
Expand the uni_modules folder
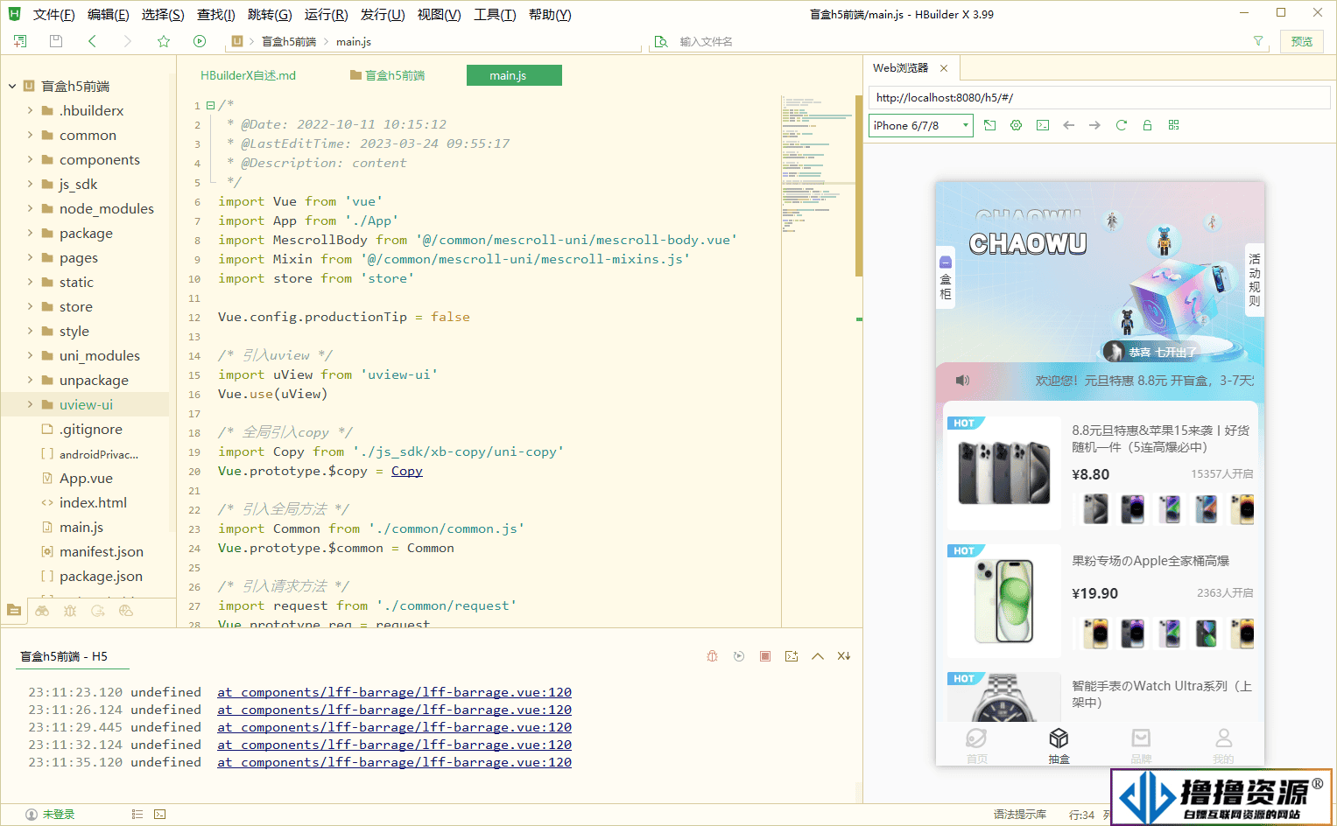(x=30, y=355)
